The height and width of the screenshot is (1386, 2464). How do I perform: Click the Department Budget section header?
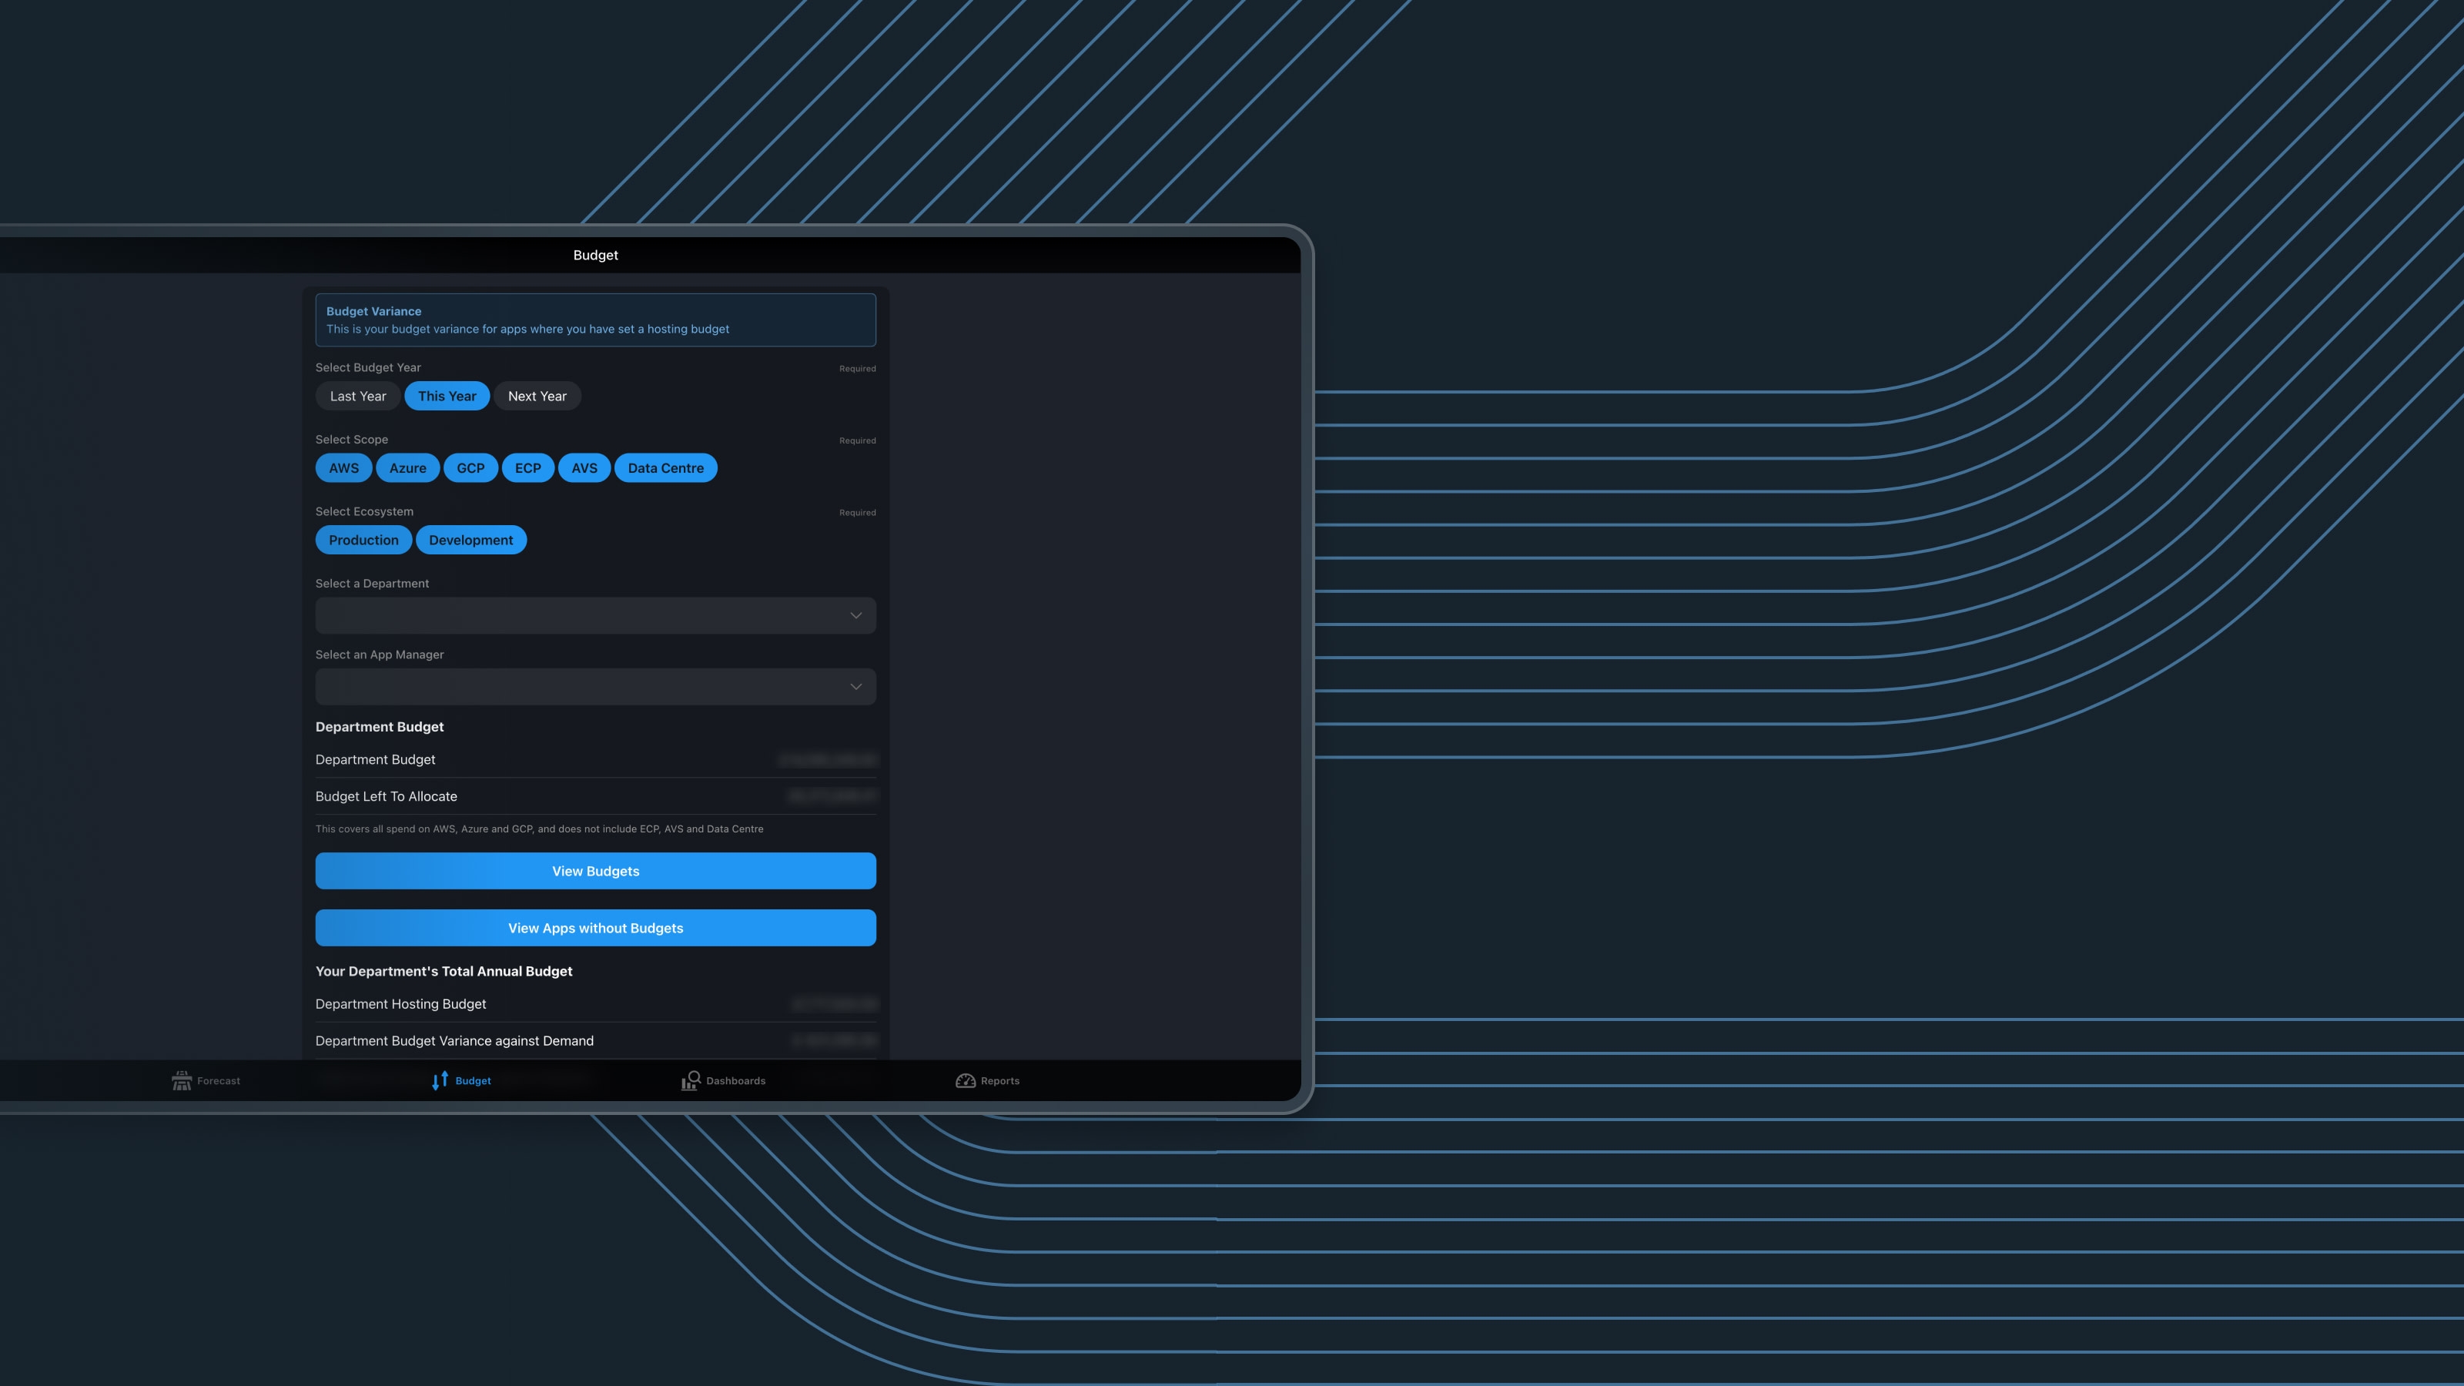pos(379,728)
